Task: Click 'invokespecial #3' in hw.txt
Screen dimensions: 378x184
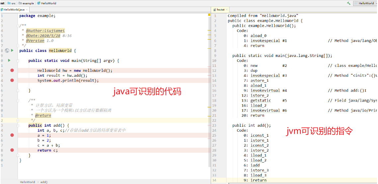Action: (x=269, y=75)
